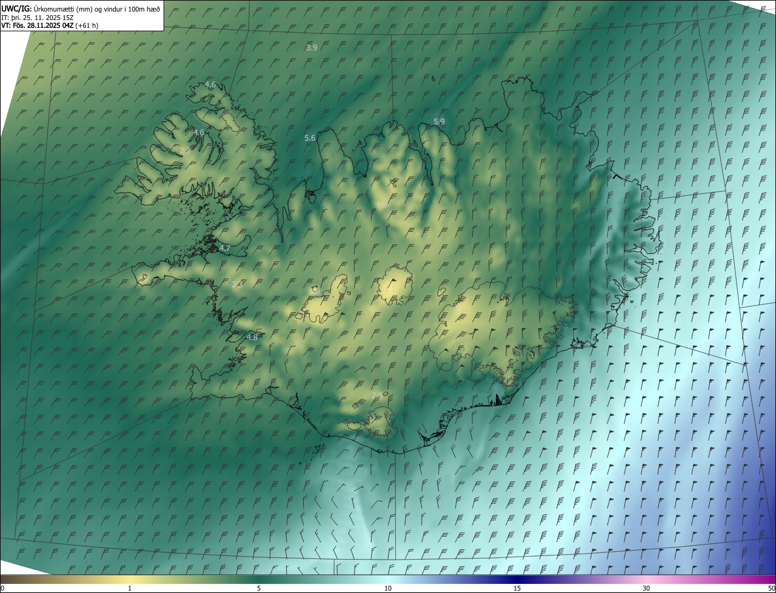
Task: Click the 4.8 value near the southwest bay
Action: tap(252, 337)
